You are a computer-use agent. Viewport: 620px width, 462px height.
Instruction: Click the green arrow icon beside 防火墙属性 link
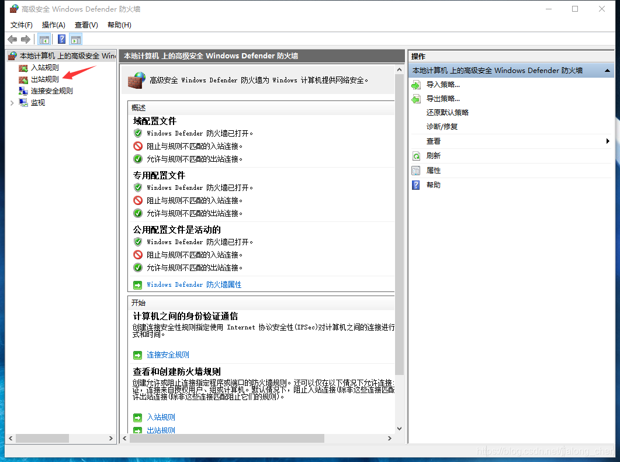137,285
